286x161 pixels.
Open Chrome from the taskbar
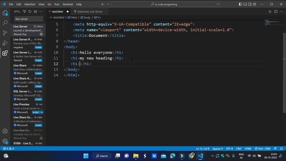[191, 156]
